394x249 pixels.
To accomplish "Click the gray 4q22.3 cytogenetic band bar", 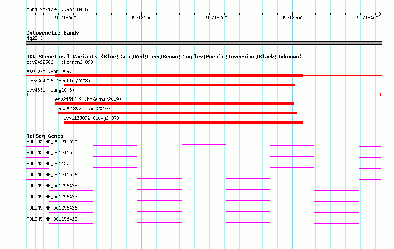I will tap(204, 43).
